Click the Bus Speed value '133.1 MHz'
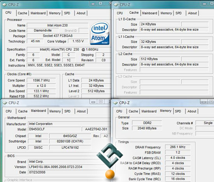 [41, 91]
